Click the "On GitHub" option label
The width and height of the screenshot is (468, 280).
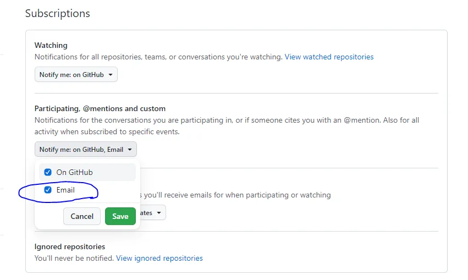click(x=74, y=172)
